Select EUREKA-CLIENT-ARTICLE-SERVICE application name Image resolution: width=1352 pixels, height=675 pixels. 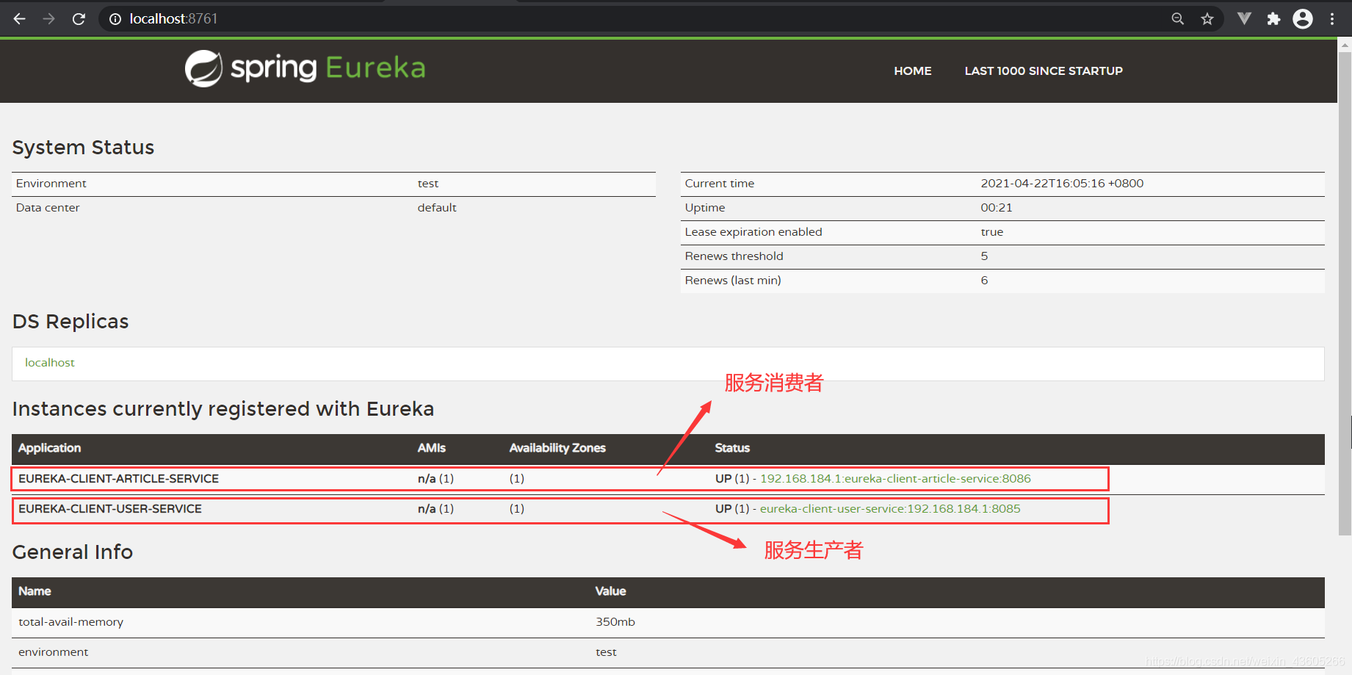pyautogui.click(x=118, y=479)
